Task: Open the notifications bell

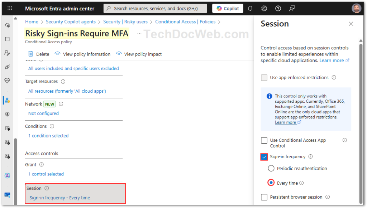Action: point(250,8)
